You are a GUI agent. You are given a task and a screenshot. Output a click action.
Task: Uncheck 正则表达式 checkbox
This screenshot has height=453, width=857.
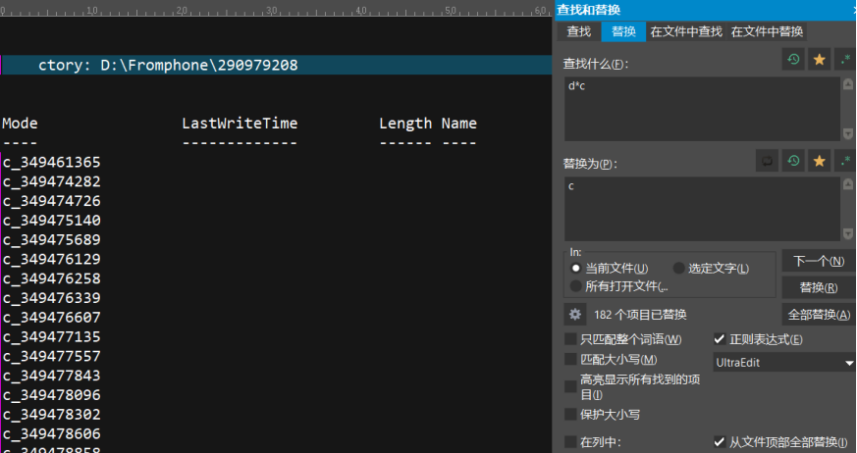(x=720, y=339)
